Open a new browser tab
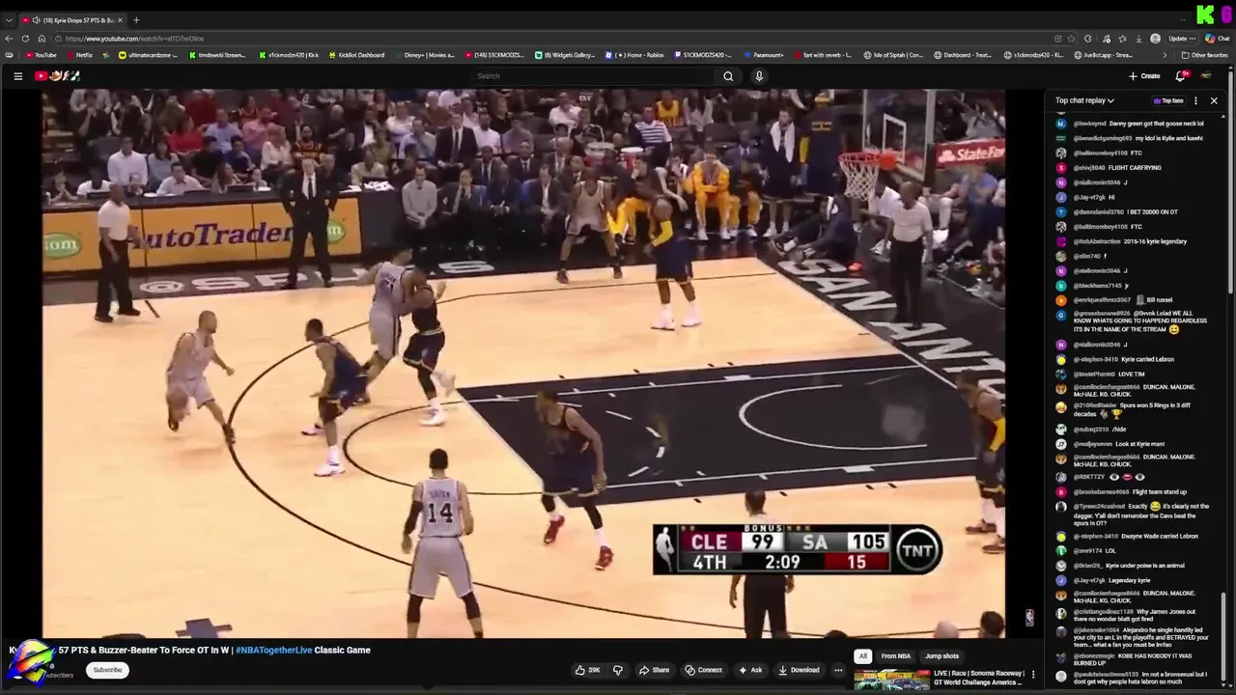The image size is (1236, 695). [x=136, y=19]
